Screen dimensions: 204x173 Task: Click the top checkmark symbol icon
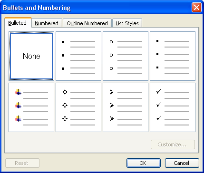[x=159, y=91]
